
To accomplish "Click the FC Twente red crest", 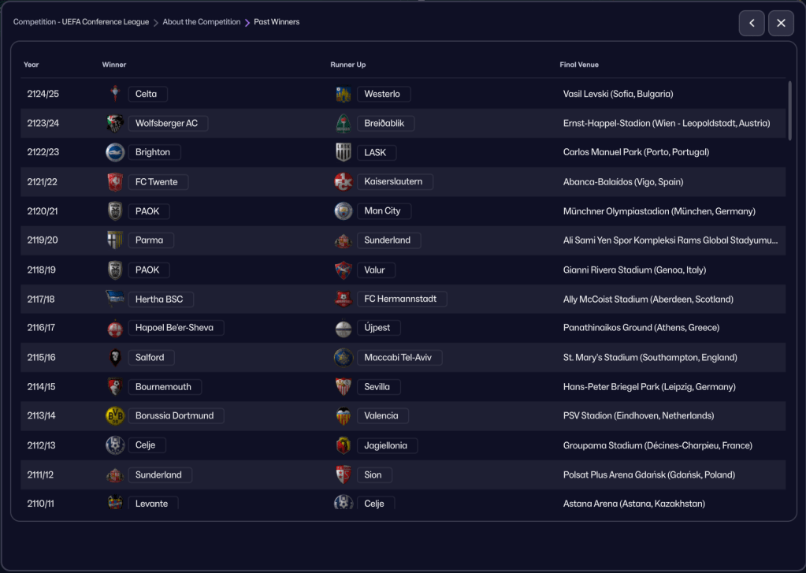I will click(x=115, y=182).
